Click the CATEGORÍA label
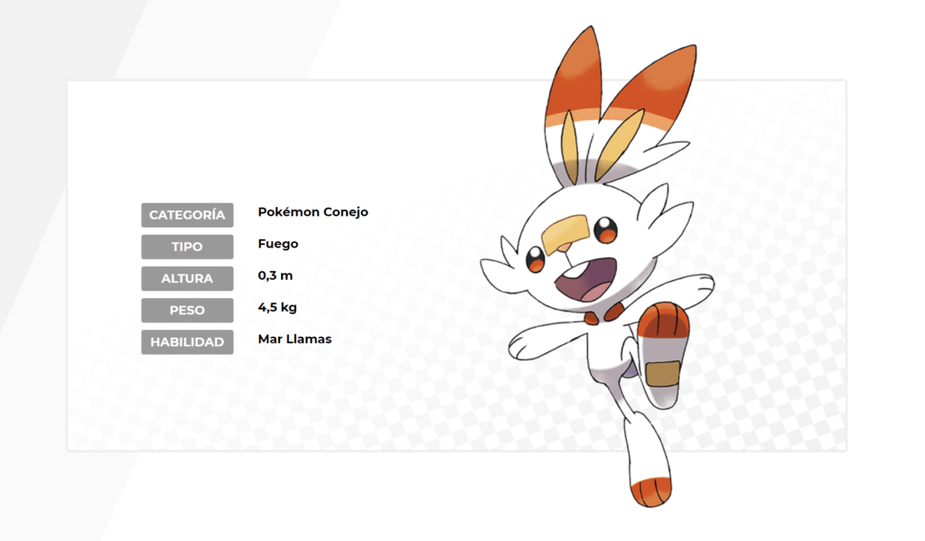Screen dimensions: 925x541 187,215
